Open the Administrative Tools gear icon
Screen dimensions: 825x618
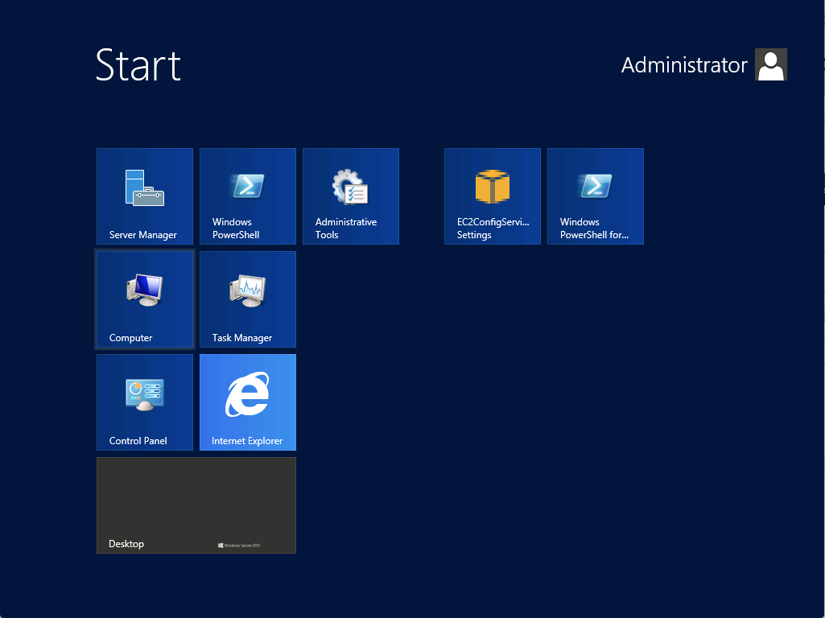click(350, 187)
